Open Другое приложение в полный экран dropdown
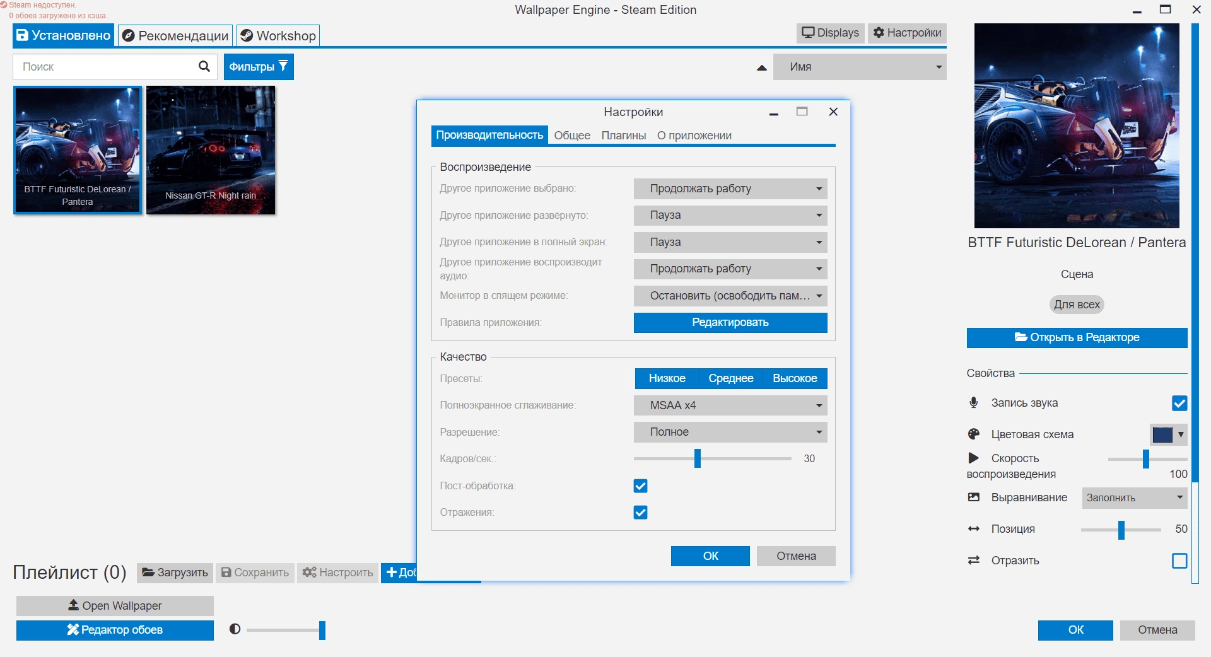The width and height of the screenshot is (1211, 657). [x=730, y=242]
